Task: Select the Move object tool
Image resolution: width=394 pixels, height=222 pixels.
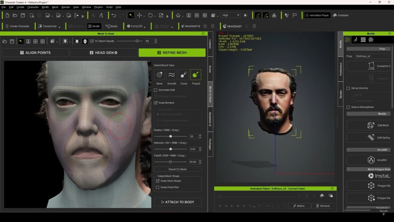Action: [x=139, y=15]
